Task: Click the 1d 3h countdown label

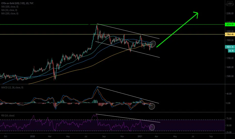Action: (231, 51)
